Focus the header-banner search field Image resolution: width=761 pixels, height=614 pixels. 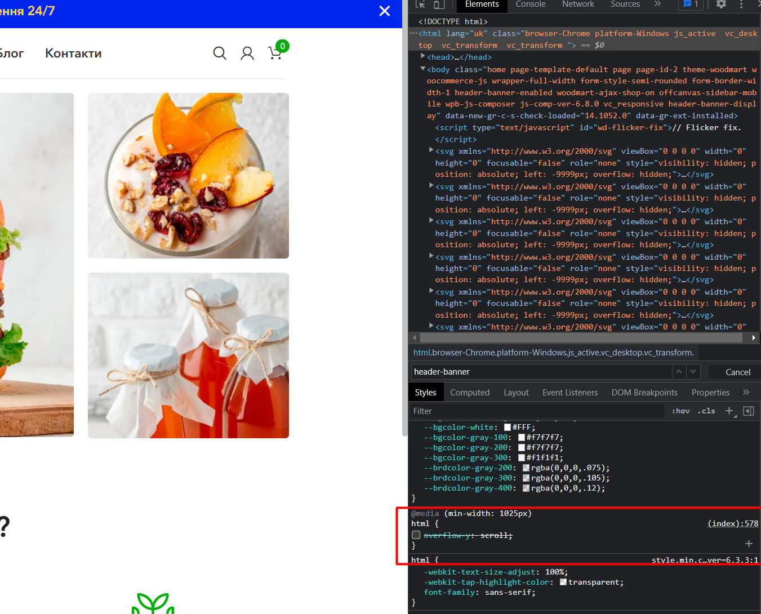(541, 372)
